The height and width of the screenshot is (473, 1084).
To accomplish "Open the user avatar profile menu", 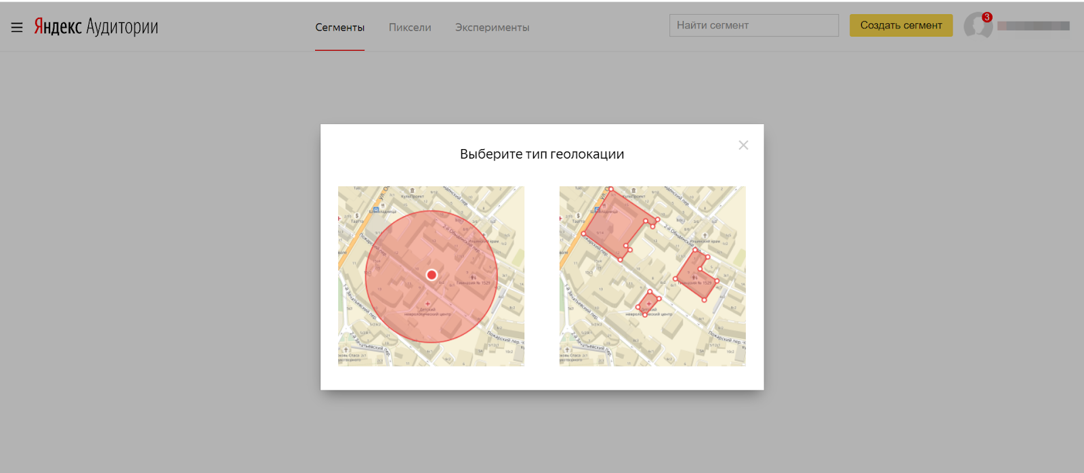I will [x=976, y=26].
